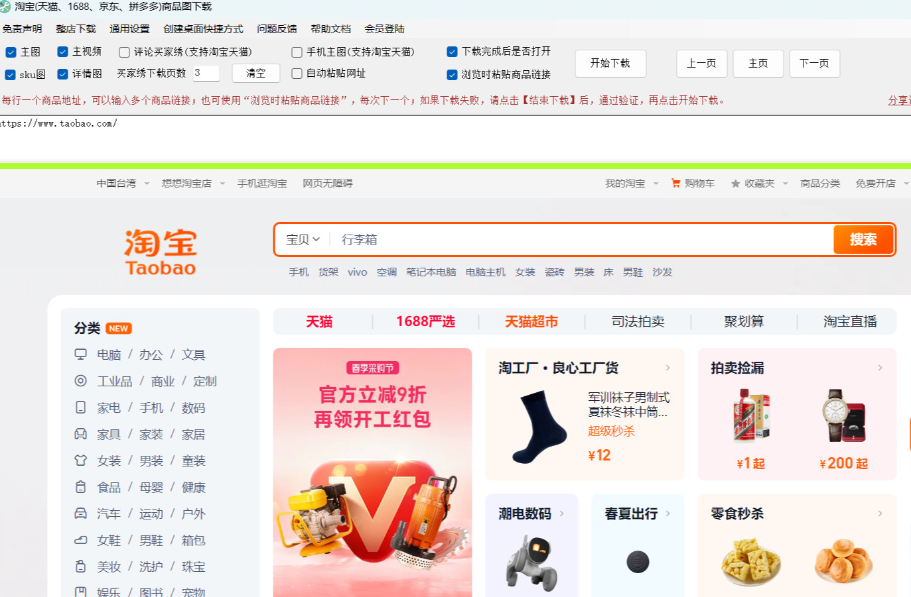Toggle the 详情图 checkbox
Screen dimensions: 911x597
click(x=63, y=74)
